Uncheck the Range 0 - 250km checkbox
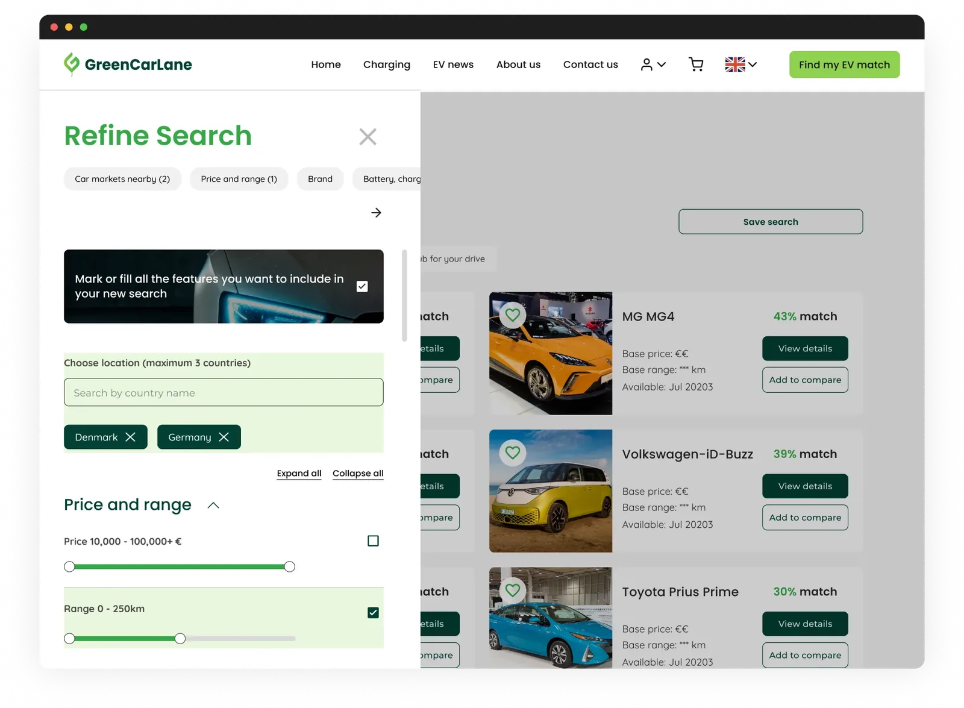This screenshot has width=964, height=708. tap(373, 613)
